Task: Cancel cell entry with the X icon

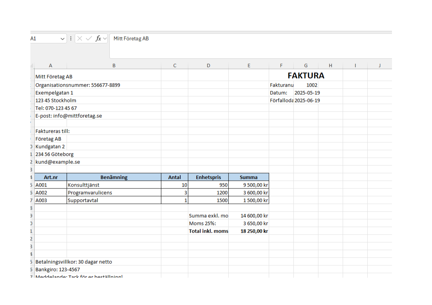Action: coord(79,38)
